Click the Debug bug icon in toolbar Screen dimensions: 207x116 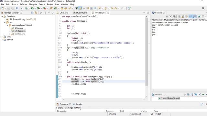click(26, 8)
